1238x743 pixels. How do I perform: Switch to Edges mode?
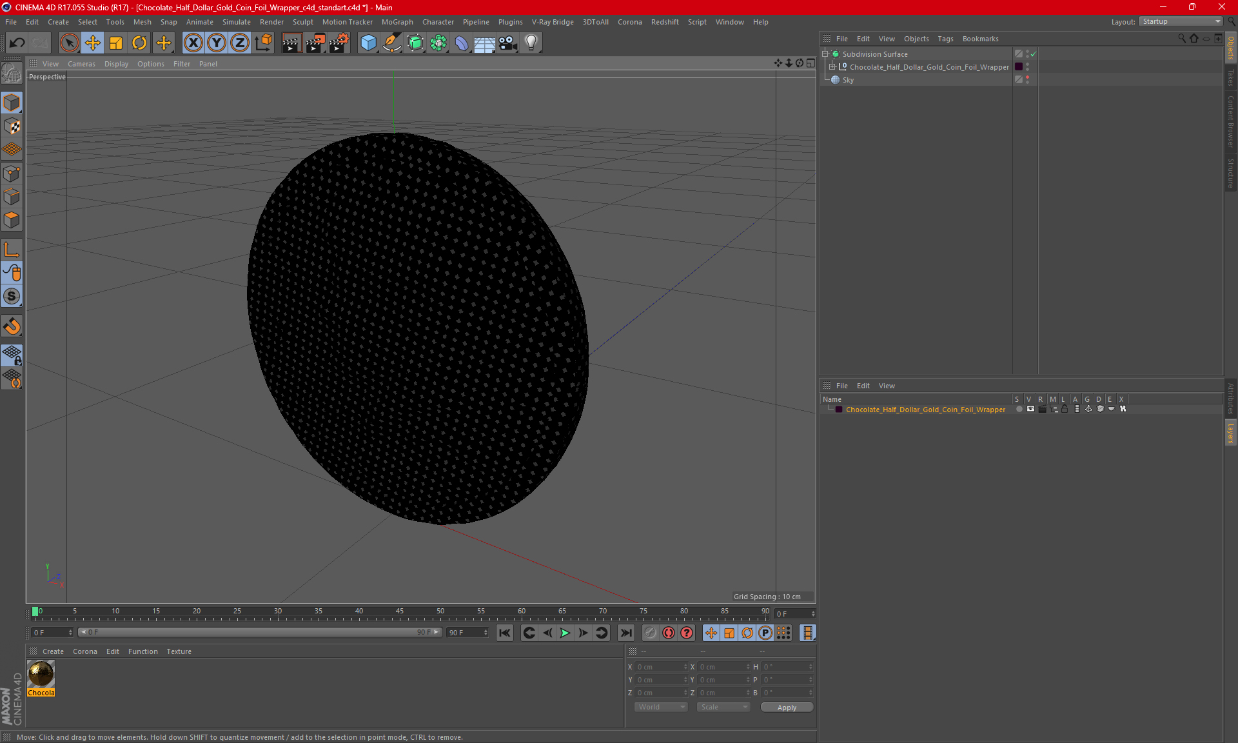point(12,197)
